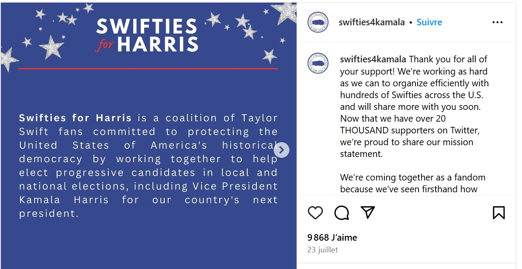Screen dimensions: 522x269
Task: Open the three-dot more options menu
Action: pyautogui.click(x=497, y=22)
